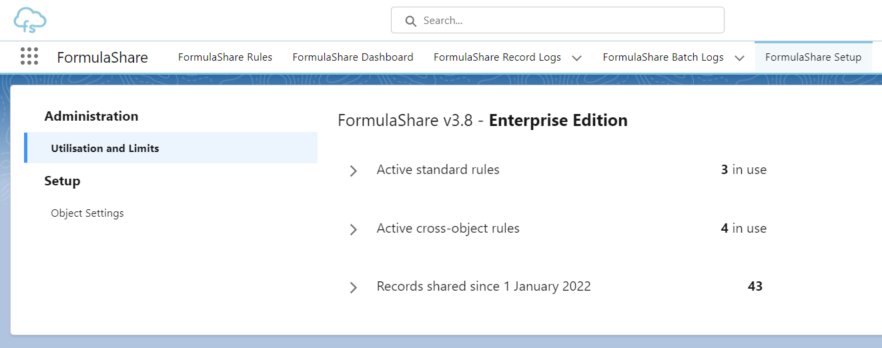Viewport: 882px width, 348px height.
Task: Go to FormulaShare Record Logs tab
Action: (496, 57)
